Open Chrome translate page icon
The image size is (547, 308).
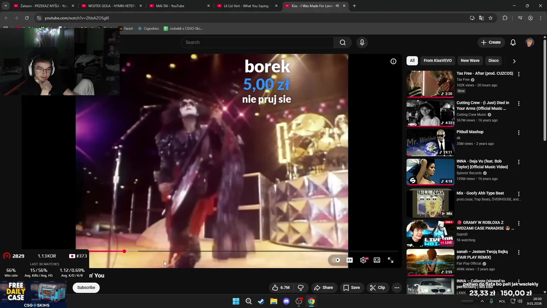click(x=481, y=18)
